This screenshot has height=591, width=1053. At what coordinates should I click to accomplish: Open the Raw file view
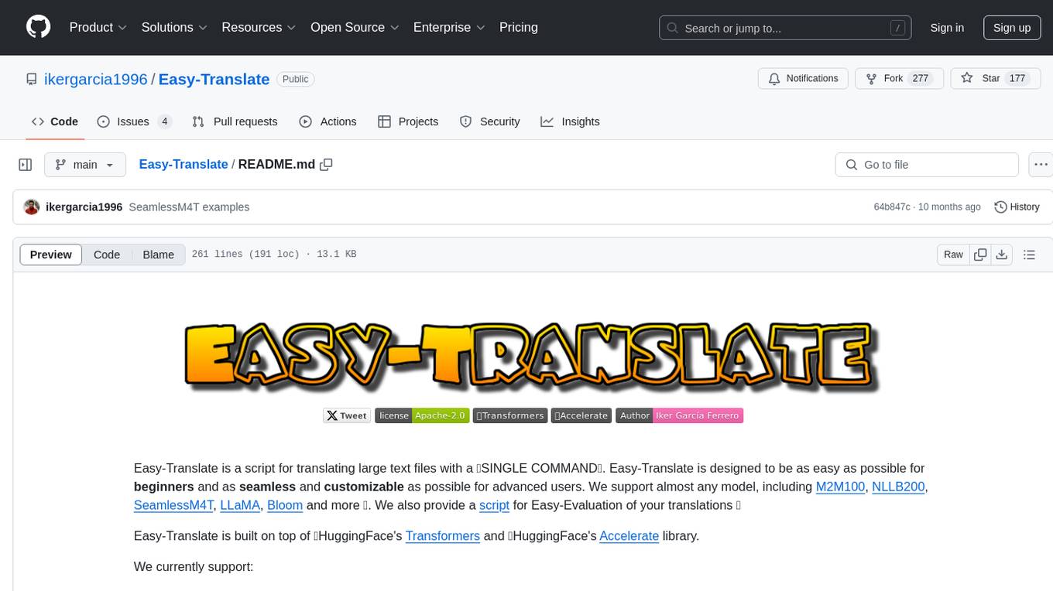click(953, 255)
